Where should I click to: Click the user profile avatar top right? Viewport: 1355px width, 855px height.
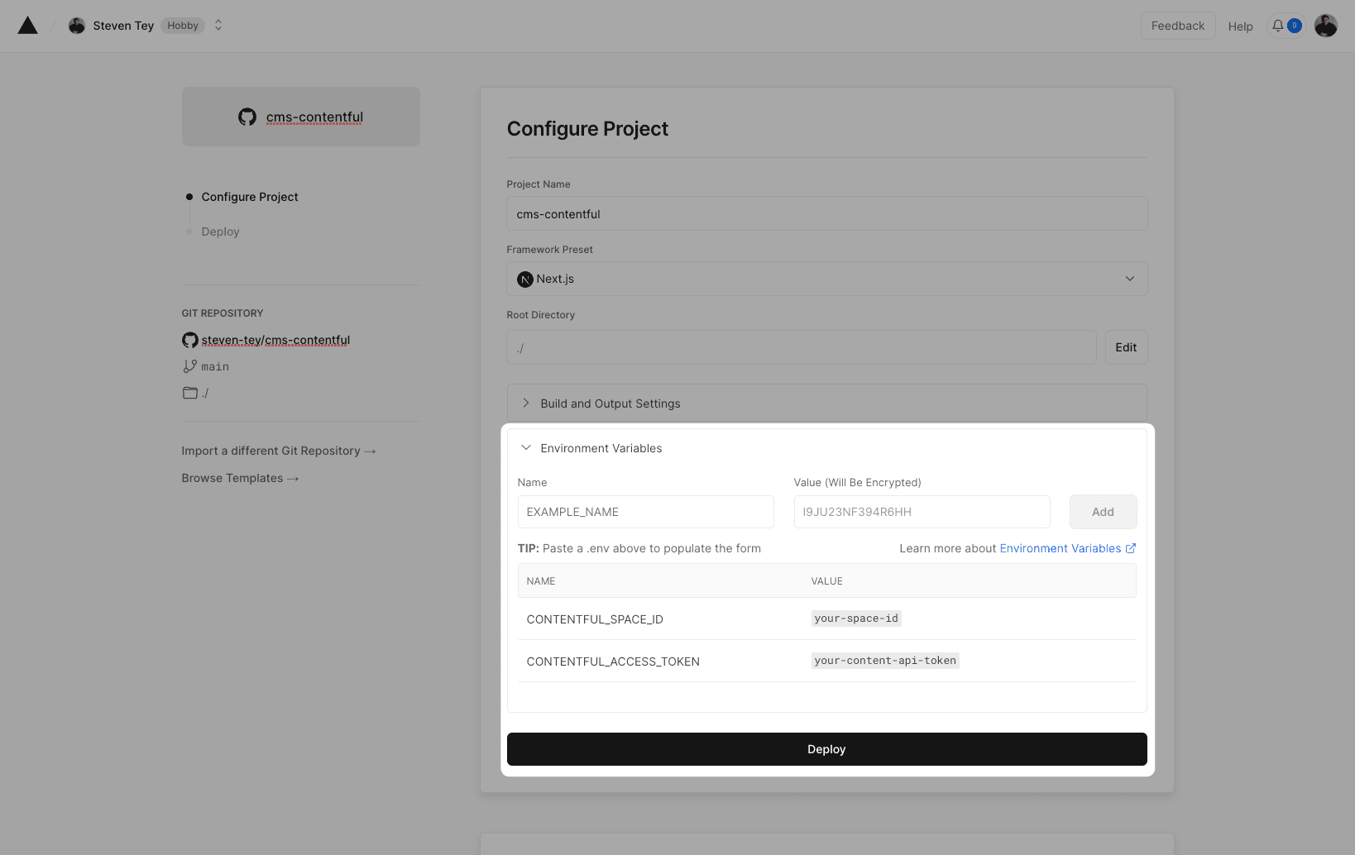point(1325,26)
